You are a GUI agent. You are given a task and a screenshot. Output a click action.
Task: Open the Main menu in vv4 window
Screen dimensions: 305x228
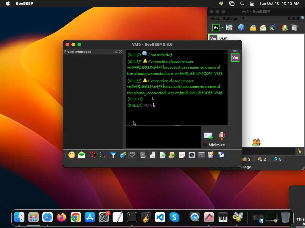214,18
